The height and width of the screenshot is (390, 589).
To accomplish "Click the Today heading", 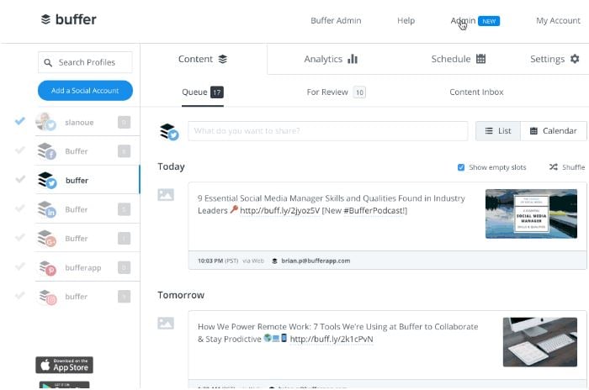I will (172, 166).
